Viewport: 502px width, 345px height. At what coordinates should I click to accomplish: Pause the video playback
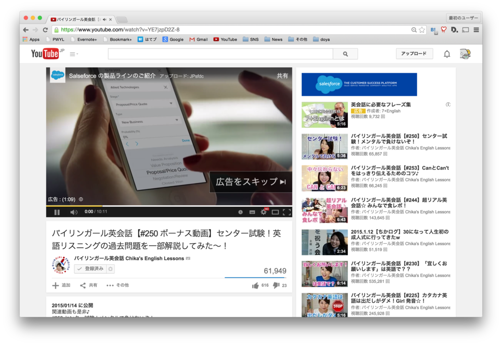(x=57, y=212)
